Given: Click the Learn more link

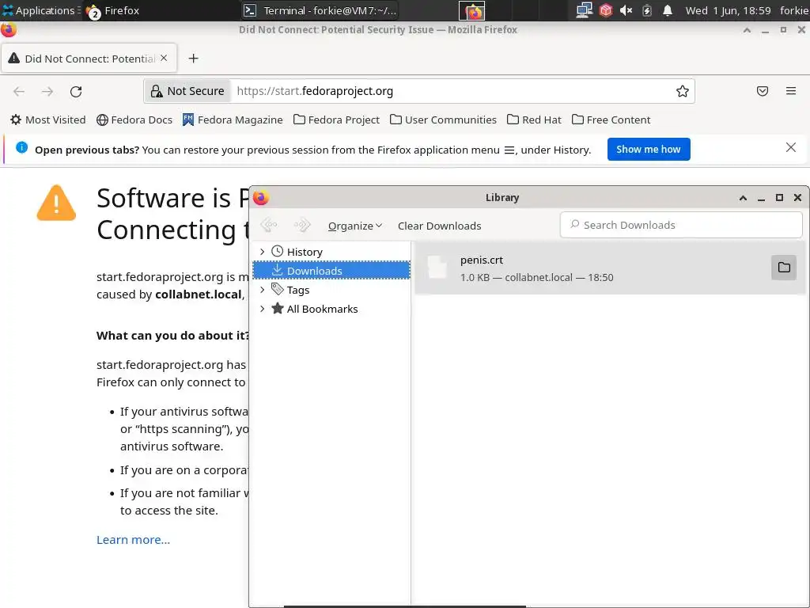Looking at the screenshot, I should point(133,540).
